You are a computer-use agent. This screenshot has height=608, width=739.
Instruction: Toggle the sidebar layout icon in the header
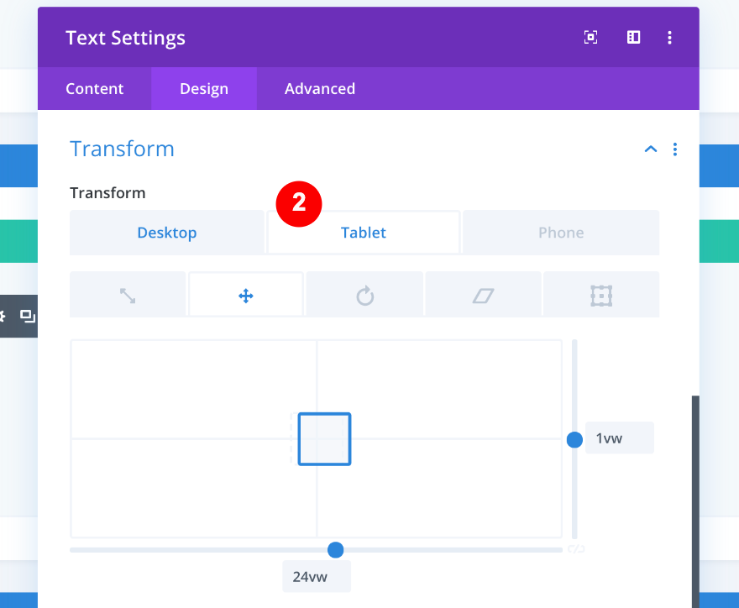pos(633,37)
